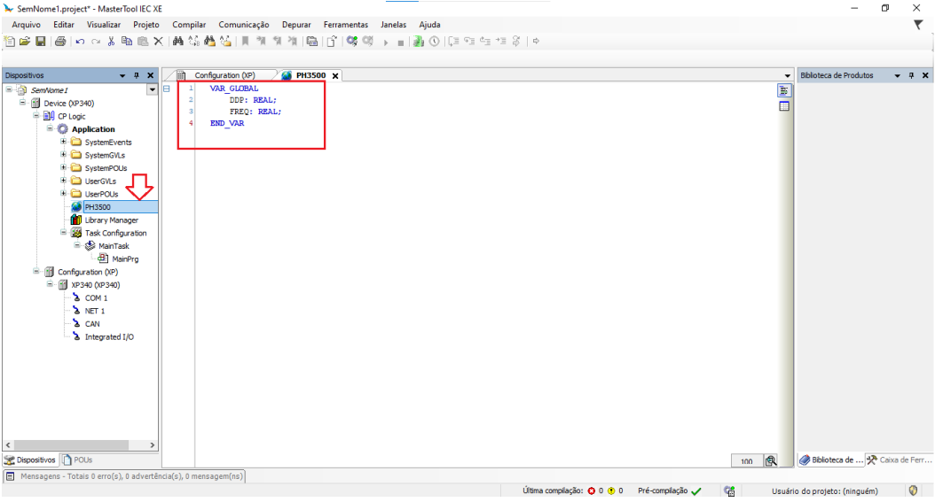Click the Print icon in toolbar
The width and height of the screenshot is (935, 502).
coord(60,42)
